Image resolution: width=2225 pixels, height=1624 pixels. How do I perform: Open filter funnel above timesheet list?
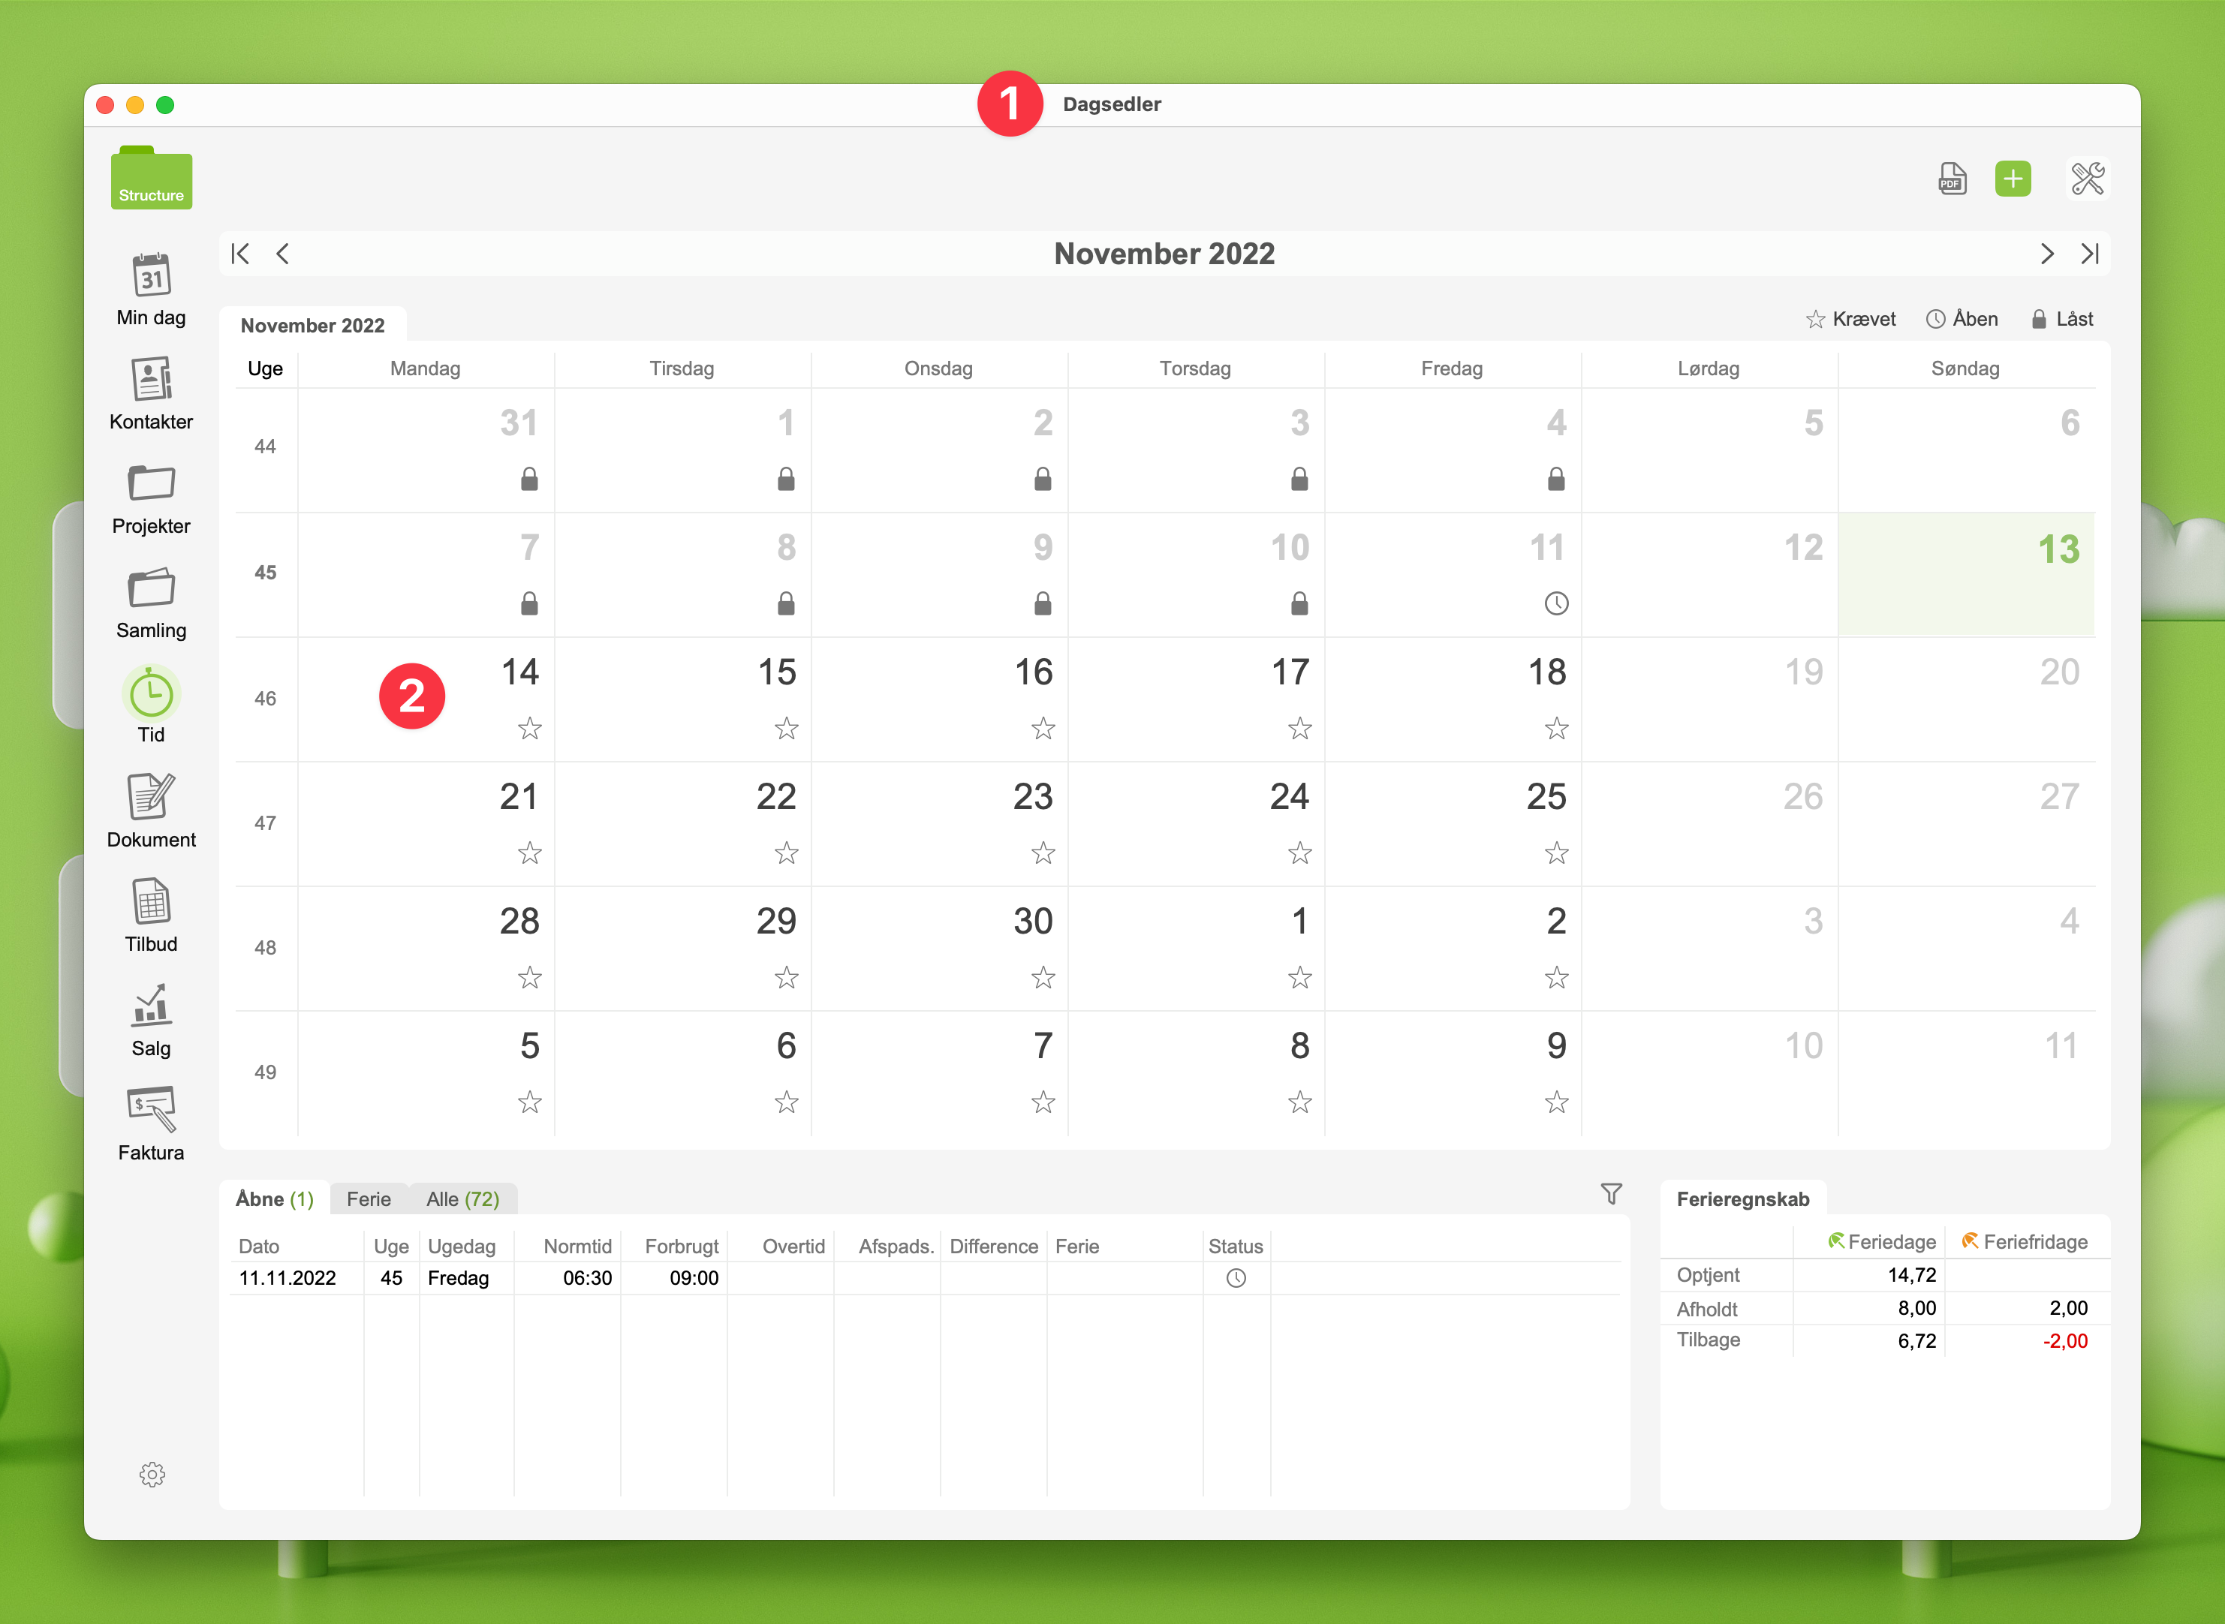1610,1193
